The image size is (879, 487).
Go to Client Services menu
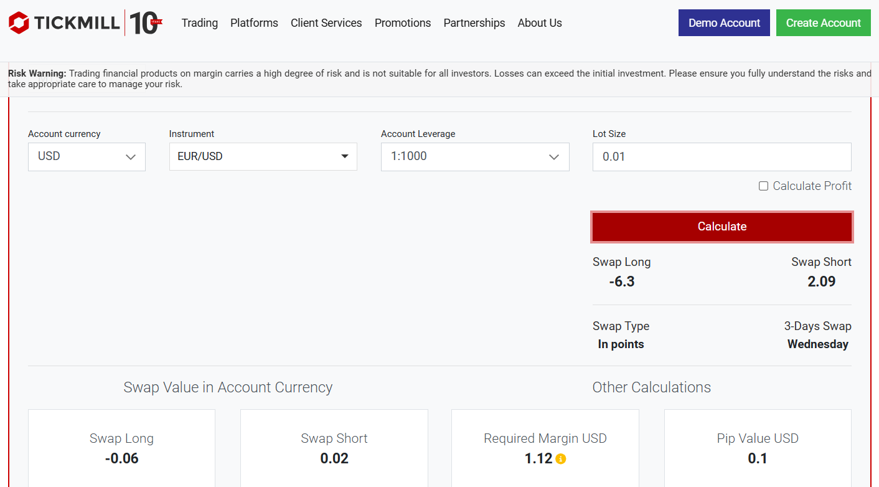pyautogui.click(x=326, y=23)
